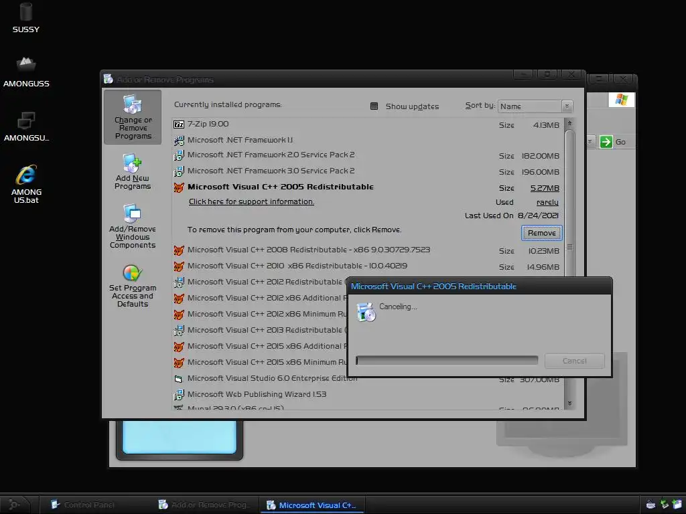Click the 5.27MB size link
Viewport: 686px width, 514px height.
(545, 188)
